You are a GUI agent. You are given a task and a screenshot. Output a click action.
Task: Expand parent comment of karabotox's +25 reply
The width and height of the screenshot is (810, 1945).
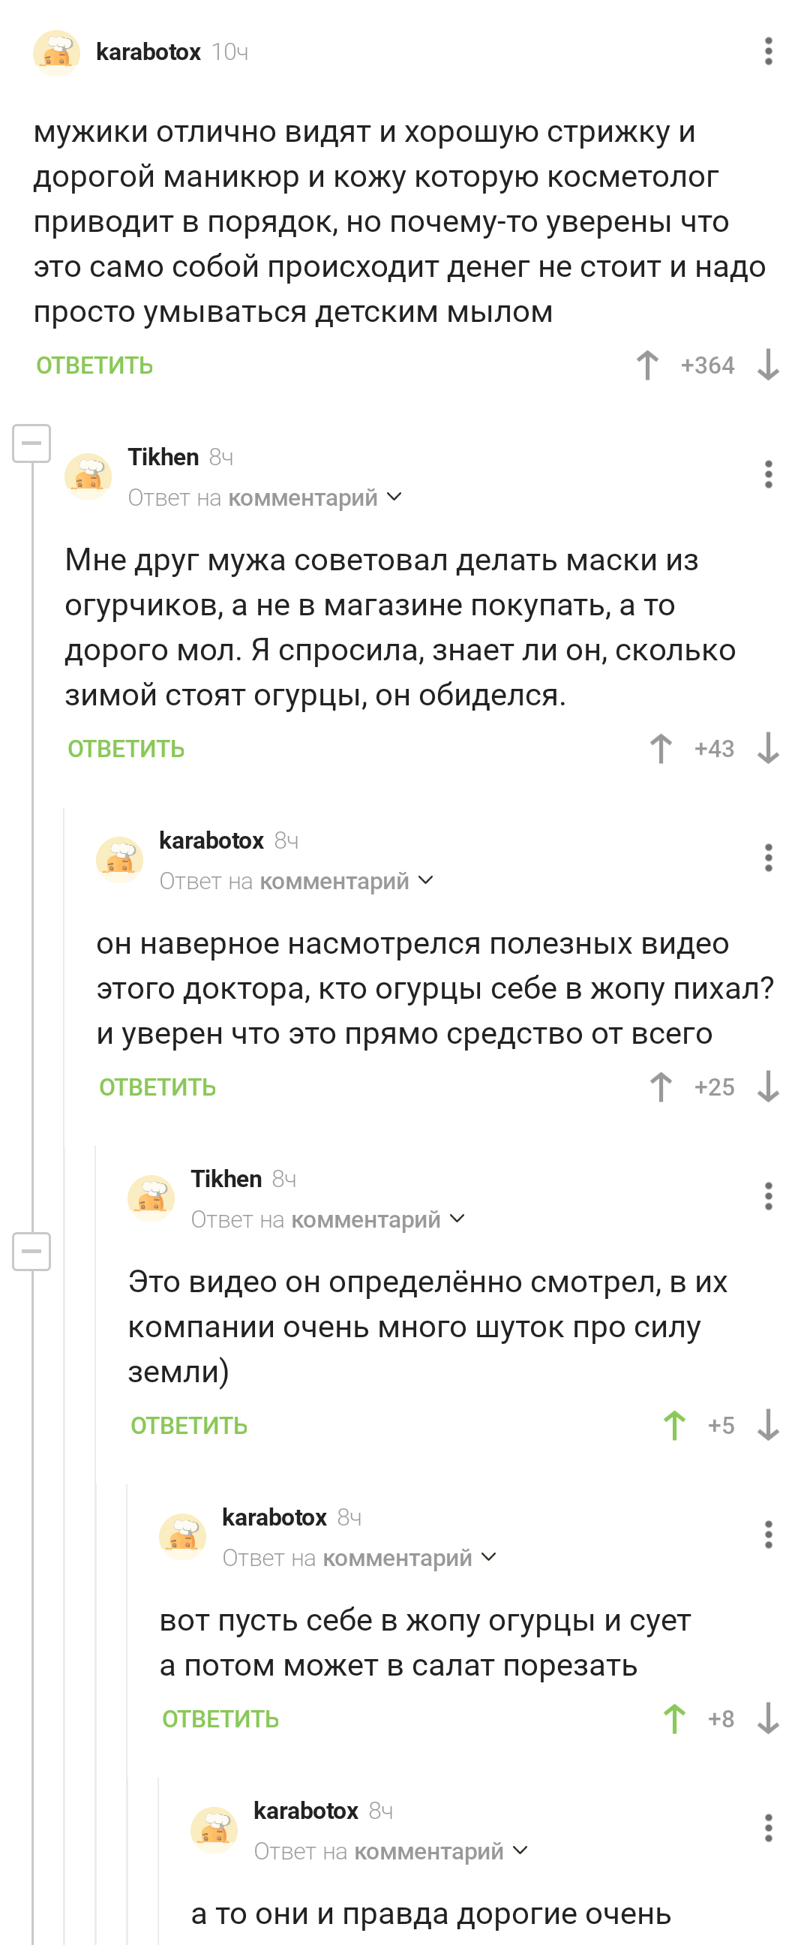(x=426, y=881)
